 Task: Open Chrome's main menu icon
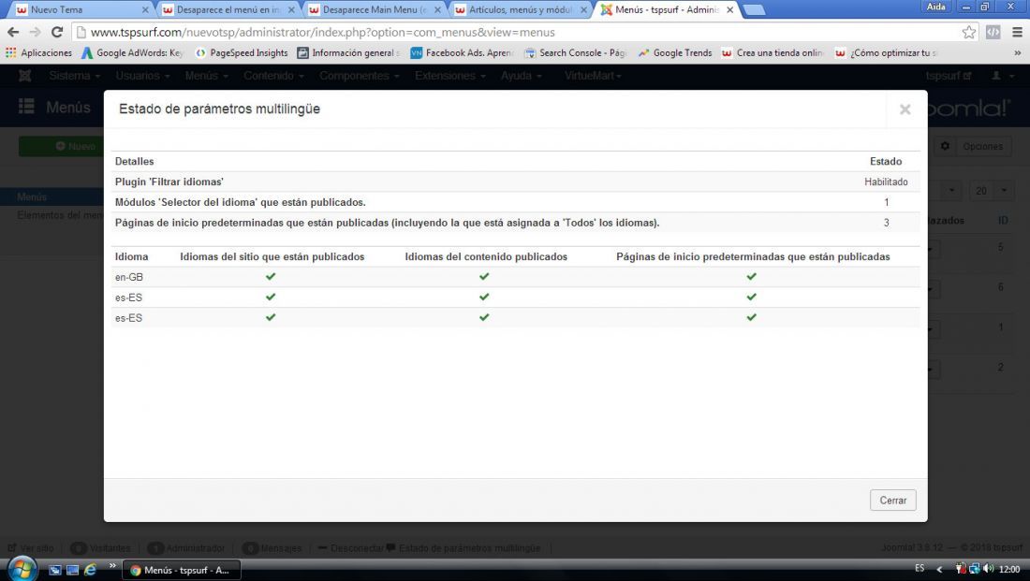[x=1017, y=32]
